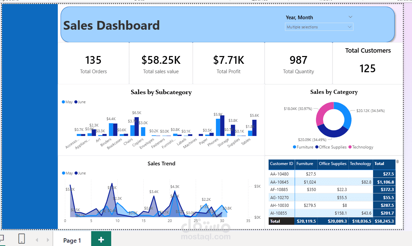
Task: Click the Total Quantity card value 987
Action: [298, 60]
